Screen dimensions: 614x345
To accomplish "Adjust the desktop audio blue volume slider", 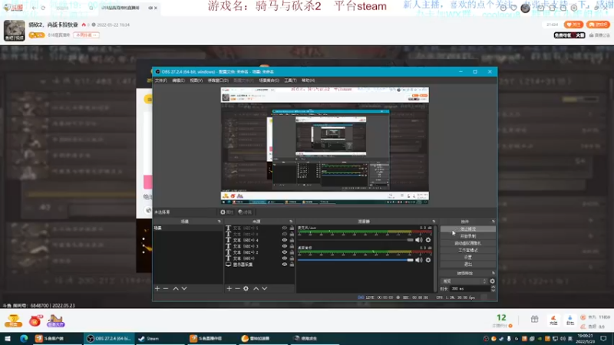I will tap(355, 260).
